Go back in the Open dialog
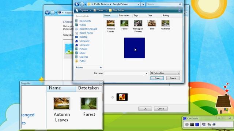234x131 pixels. click(77, 4)
